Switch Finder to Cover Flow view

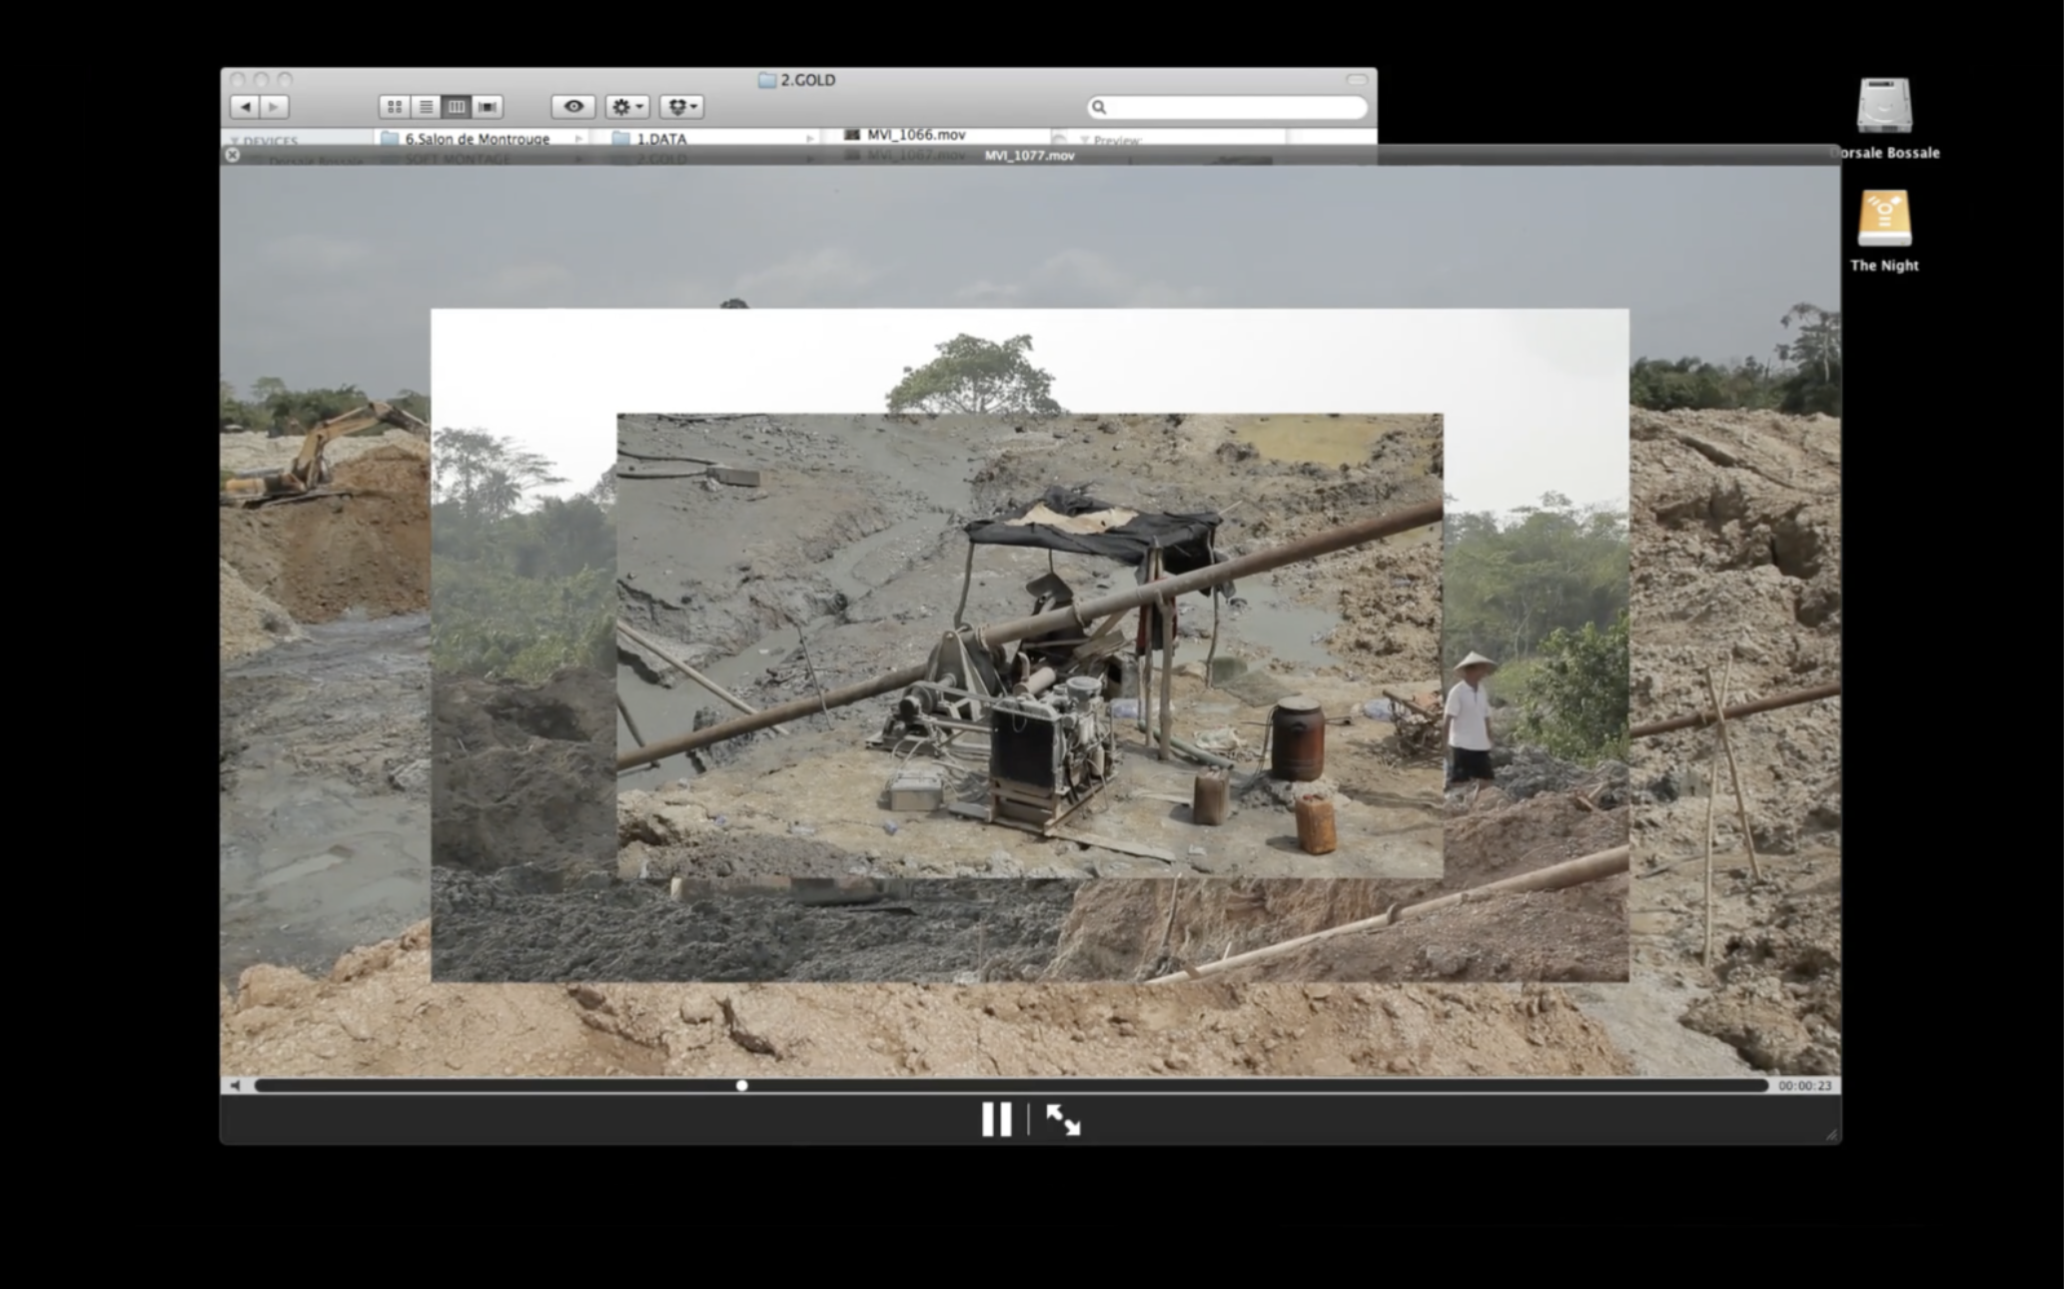pyautogui.click(x=488, y=106)
